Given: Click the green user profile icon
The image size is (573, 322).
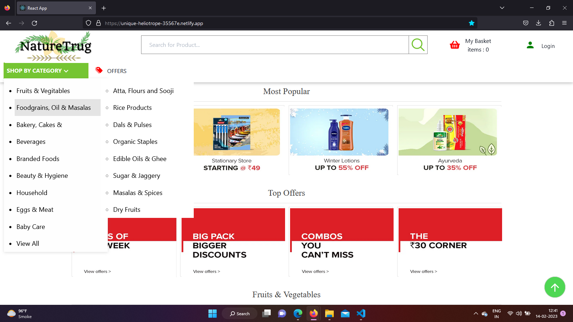Looking at the screenshot, I should (x=530, y=45).
